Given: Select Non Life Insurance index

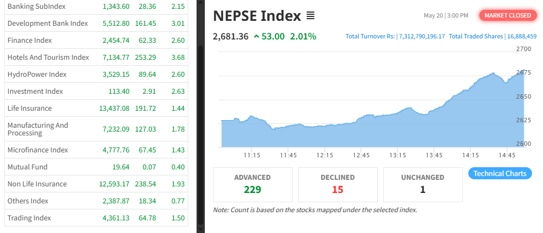Looking at the screenshot, I should pos(37,184).
